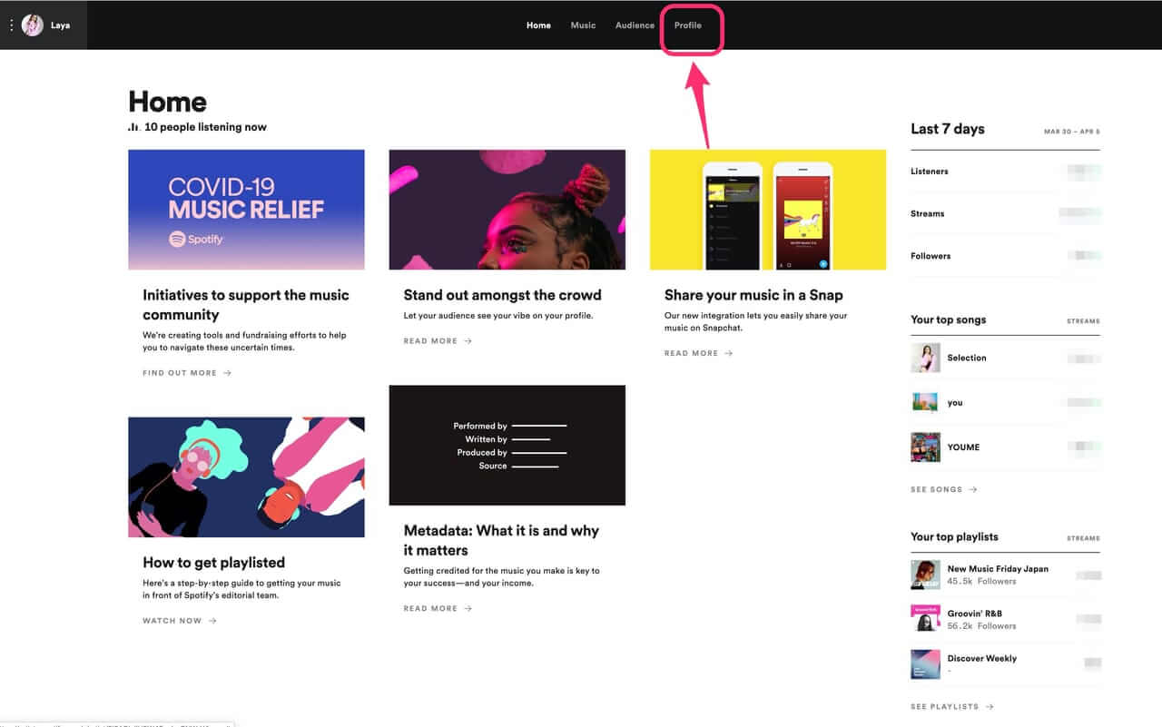Screen dimensions: 1162x727
Task: Click the YOUME song cover art
Action: 925,447
